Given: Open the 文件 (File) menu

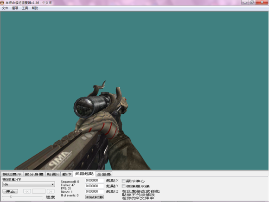Looking at the screenshot, I should 5,8.
